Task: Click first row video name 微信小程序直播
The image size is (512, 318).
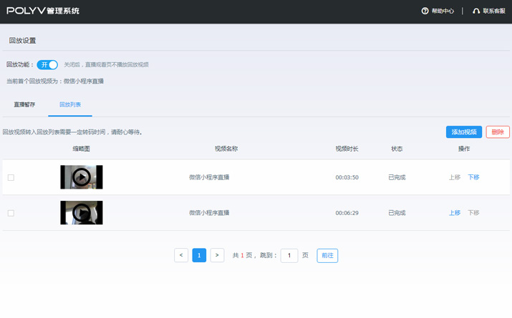Action: 209,177
